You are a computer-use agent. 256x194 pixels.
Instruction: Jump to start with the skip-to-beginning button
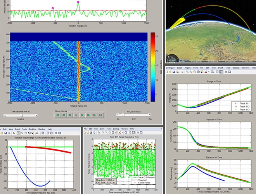(57, 115)
